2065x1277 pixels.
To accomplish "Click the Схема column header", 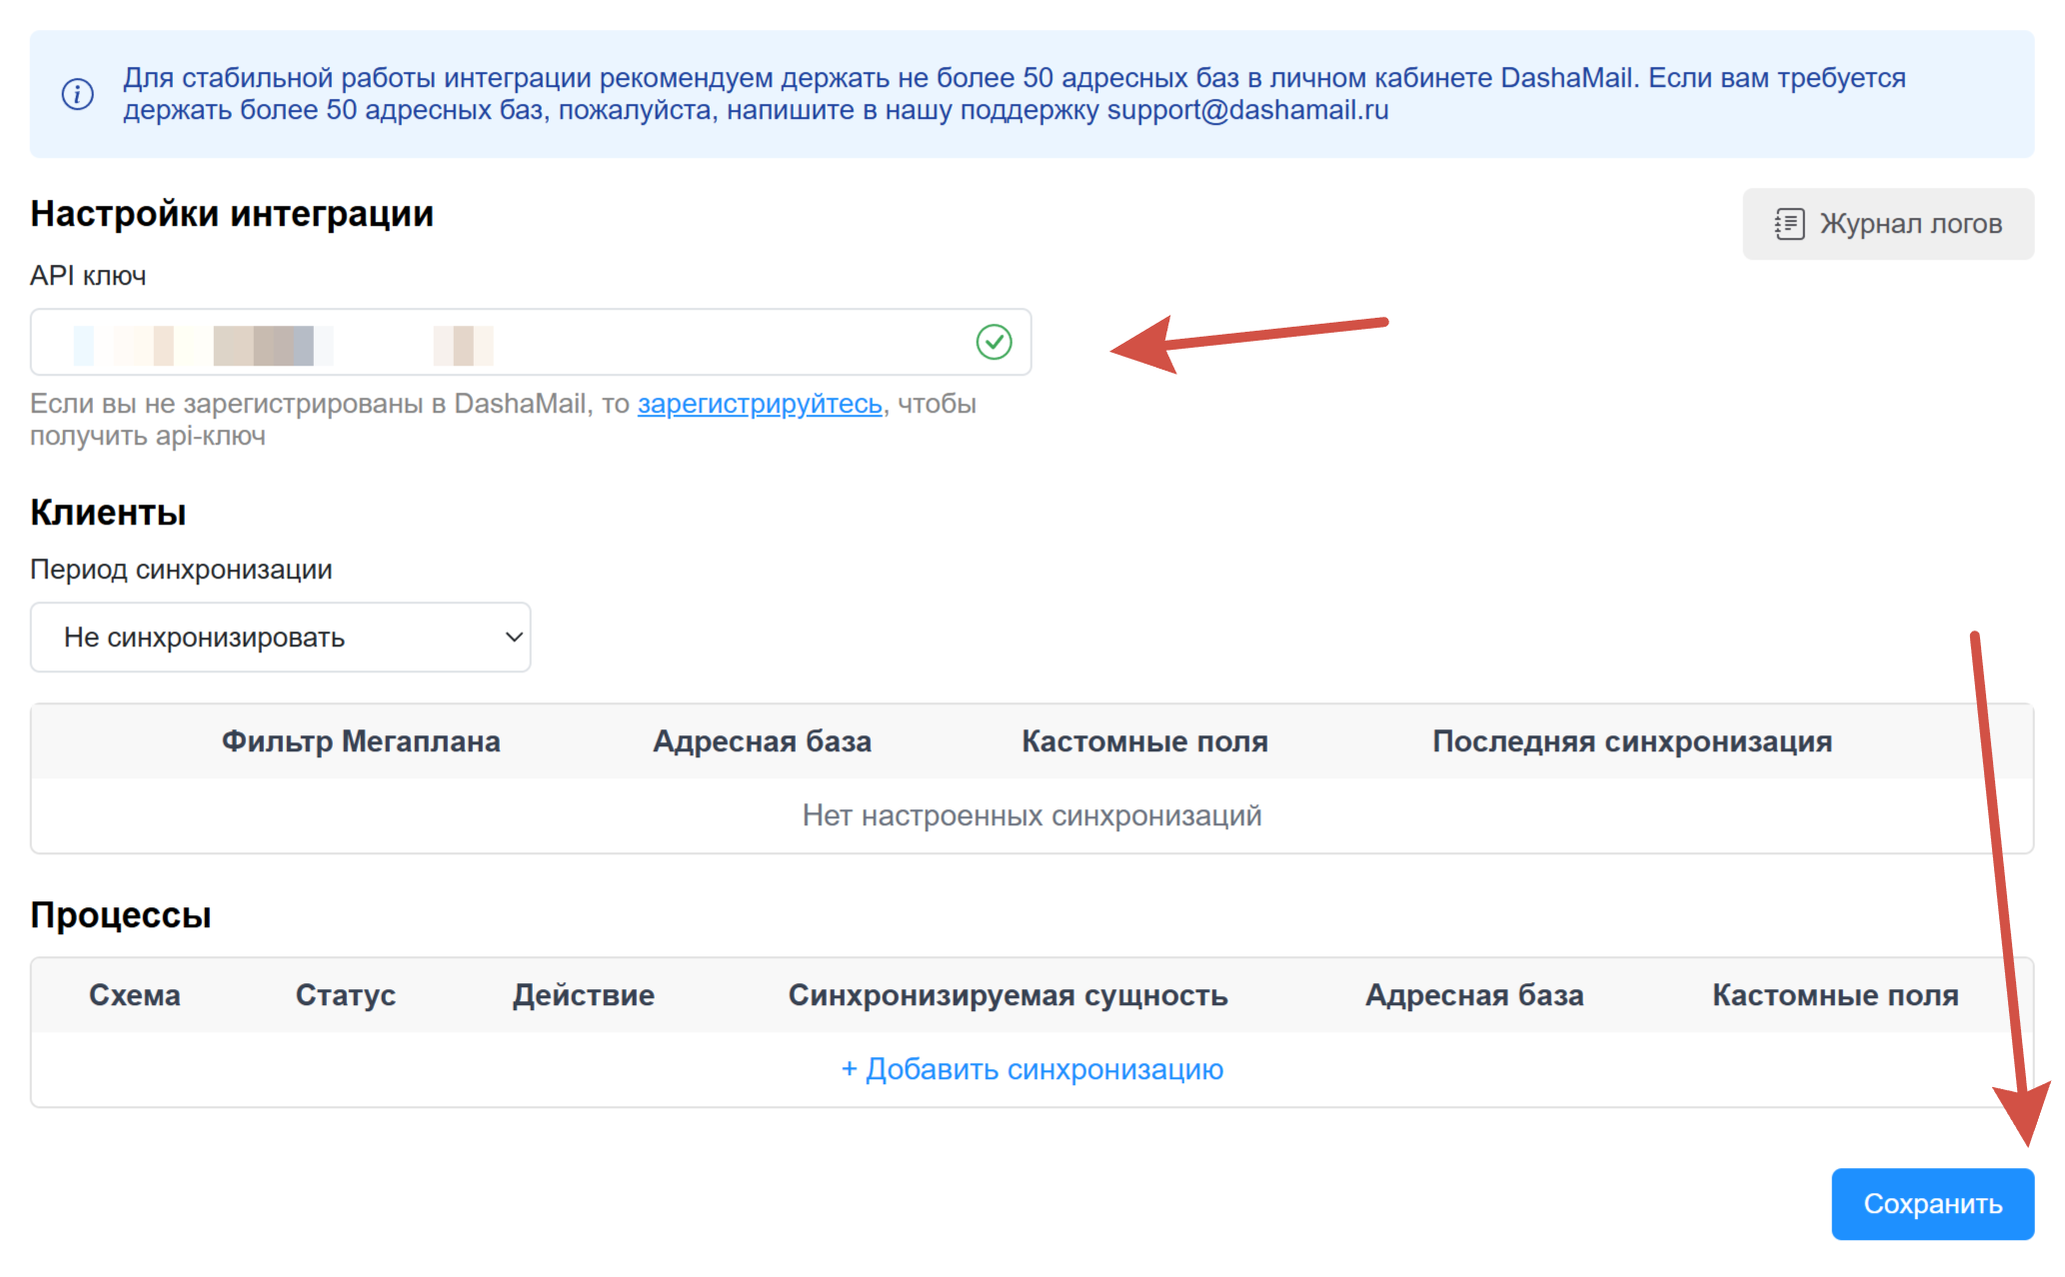I will pyautogui.click(x=135, y=995).
